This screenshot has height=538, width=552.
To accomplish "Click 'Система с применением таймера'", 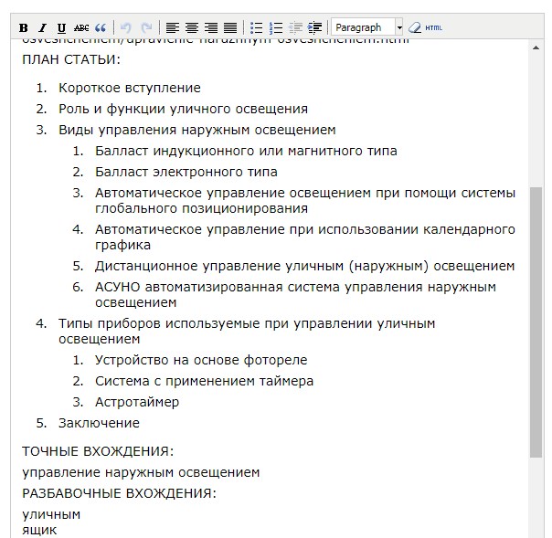I will [x=204, y=381].
